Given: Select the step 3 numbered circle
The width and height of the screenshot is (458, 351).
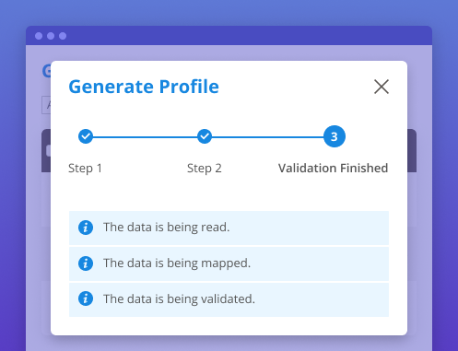Looking at the screenshot, I should (335, 136).
